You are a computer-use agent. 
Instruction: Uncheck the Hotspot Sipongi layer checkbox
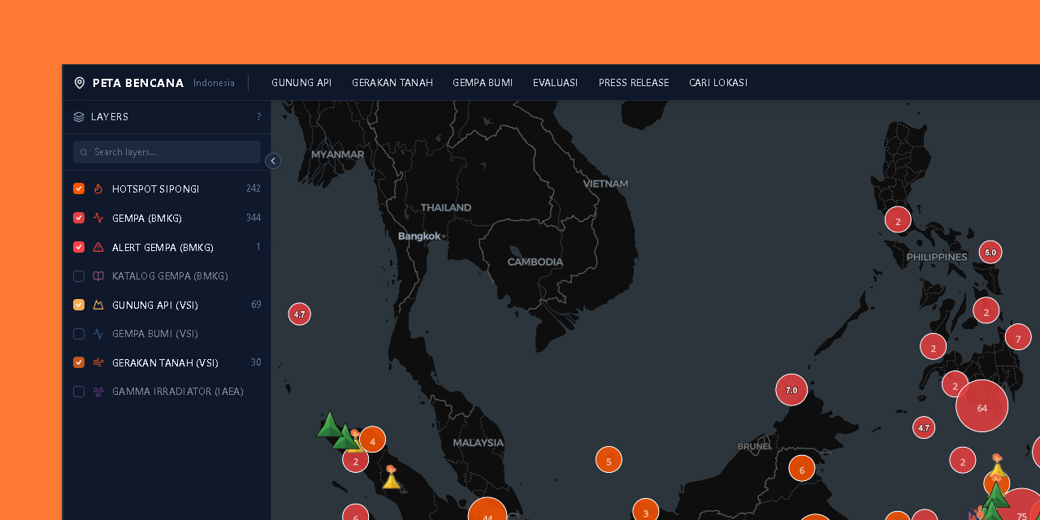[x=79, y=189]
